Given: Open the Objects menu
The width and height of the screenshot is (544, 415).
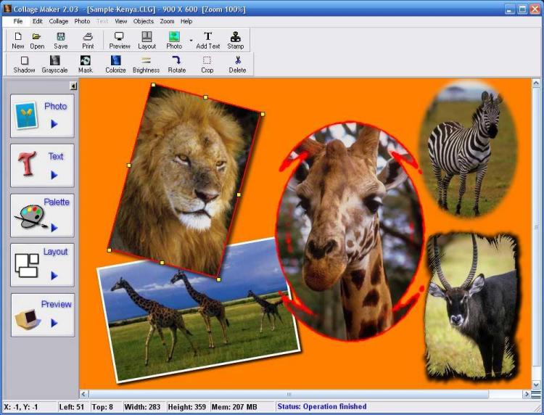Looking at the screenshot, I should click(144, 22).
